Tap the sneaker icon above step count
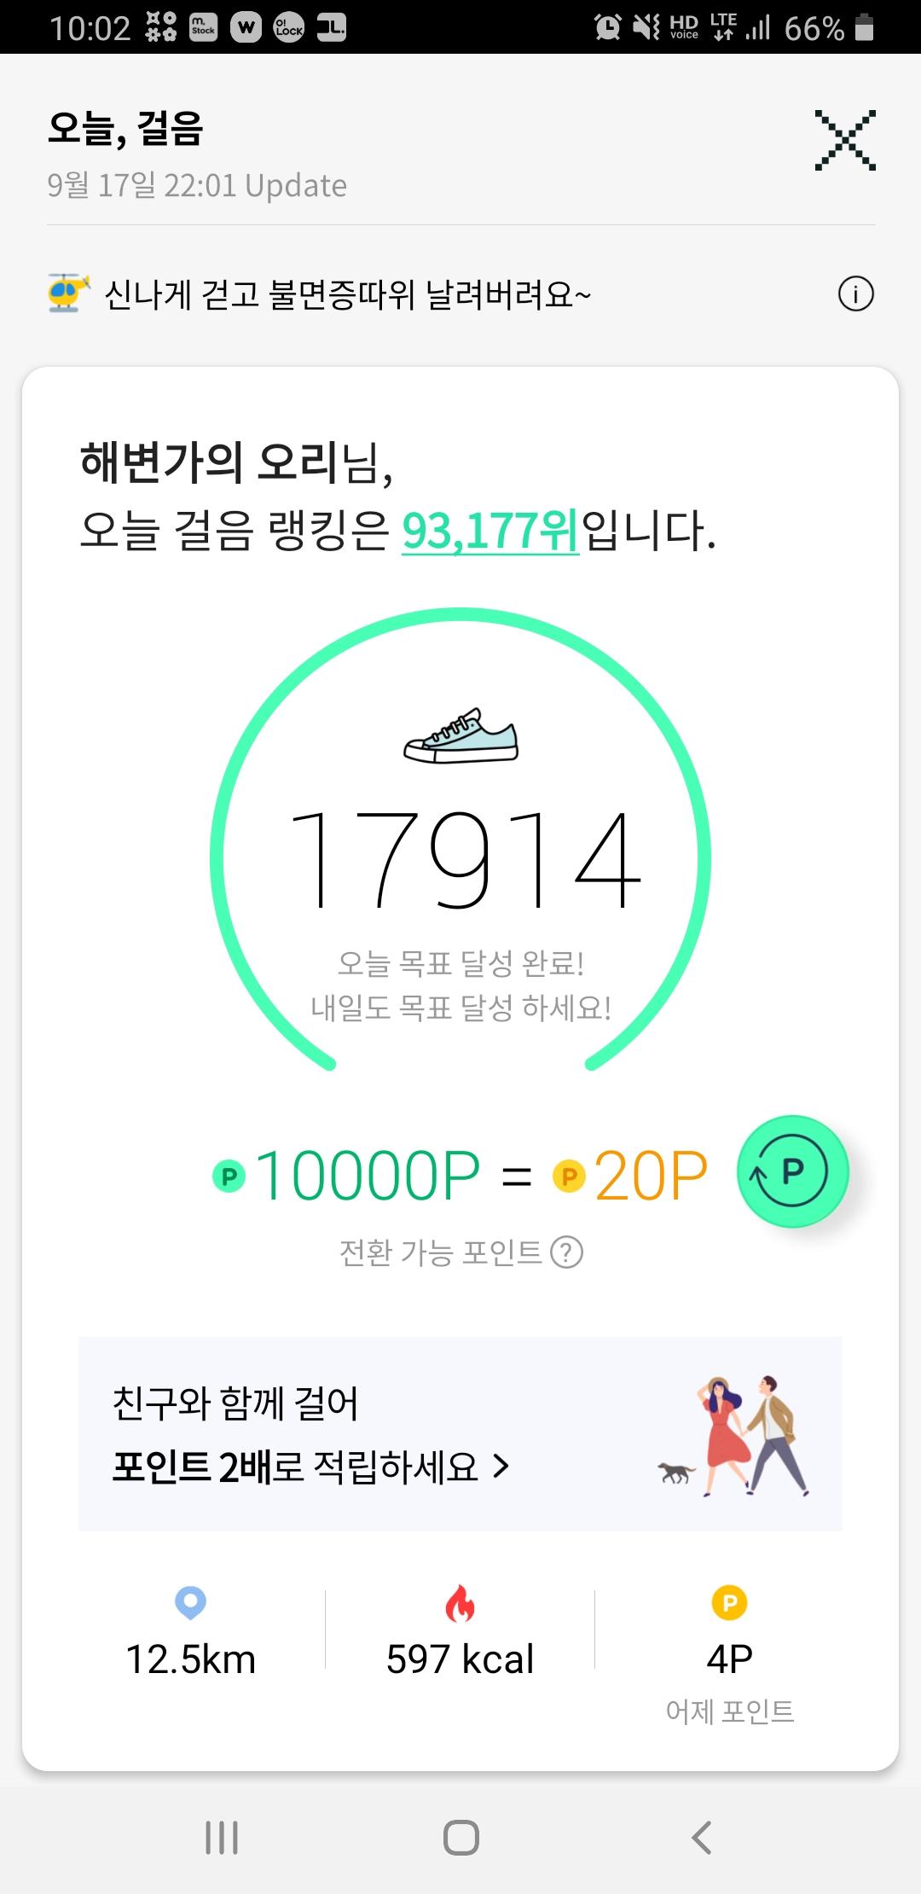 point(460,735)
